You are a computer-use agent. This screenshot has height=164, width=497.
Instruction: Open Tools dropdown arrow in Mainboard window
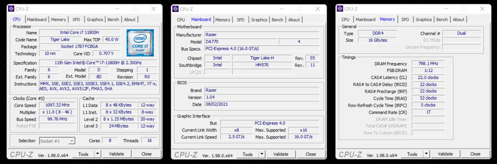[x=262, y=154]
